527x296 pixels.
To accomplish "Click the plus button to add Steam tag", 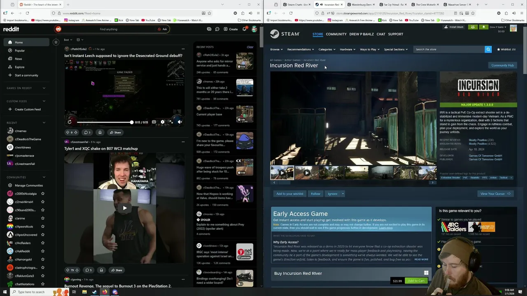I will 511,178.
